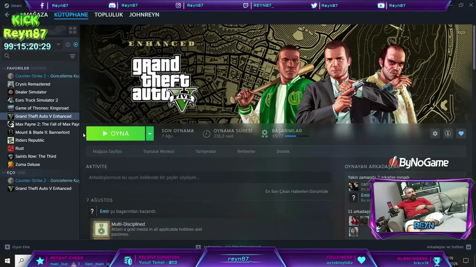This screenshot has width=476, height=267.
Task: Open the MAĞAZA tab
Action: pos(36,14)
